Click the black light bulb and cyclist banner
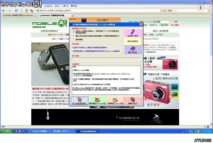This screenshot has width=213, height=143. 105,117
